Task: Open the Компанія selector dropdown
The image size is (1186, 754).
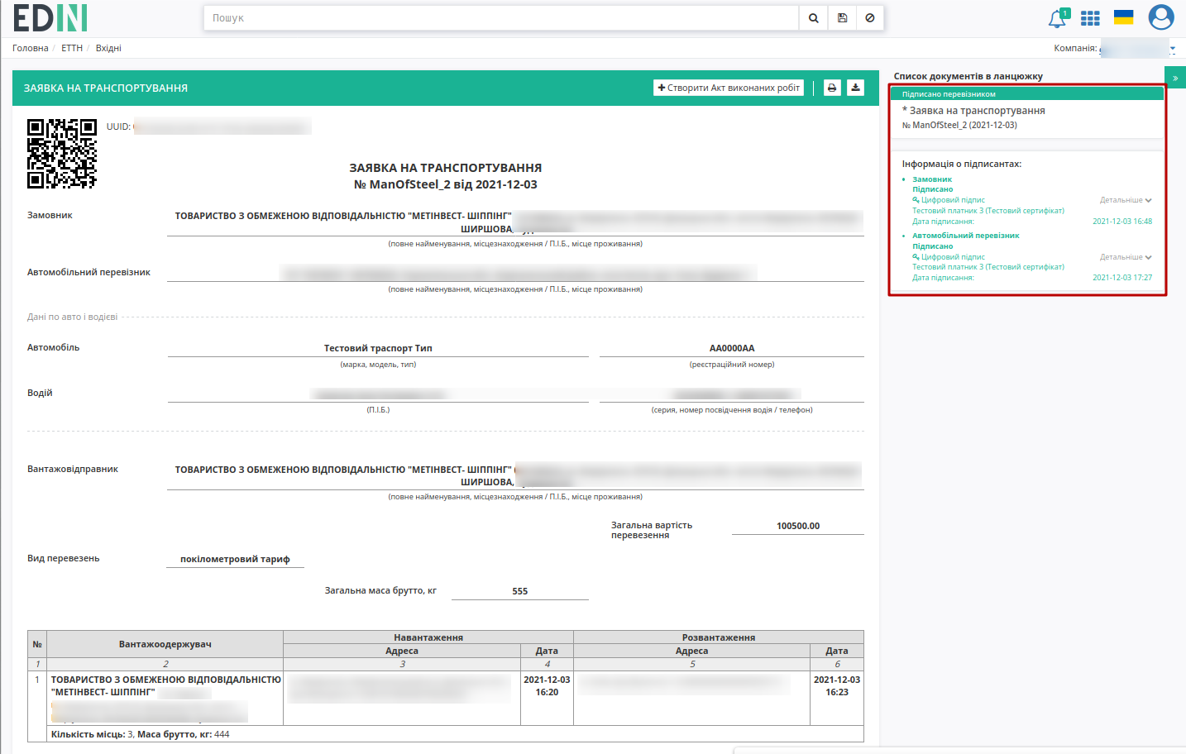Action: point(1137,48)
